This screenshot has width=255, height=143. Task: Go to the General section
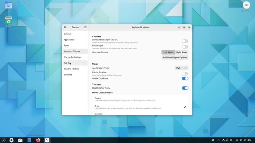[75, 34]
